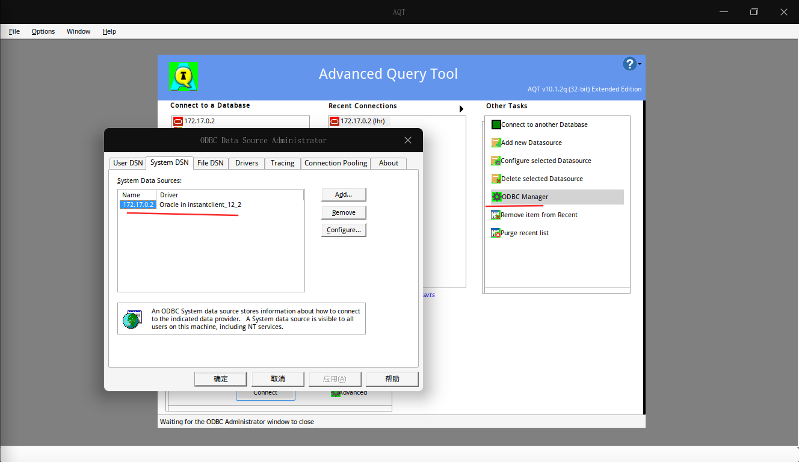The width and height of the screenshot is (799, 462).
Task: Open the Window menu
Action: coord(78,31)
